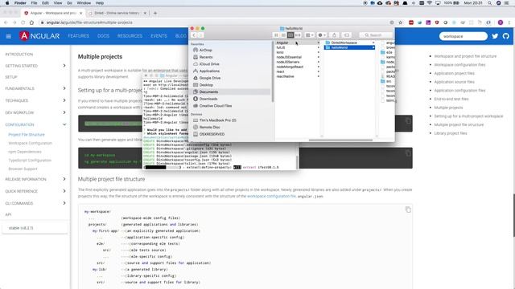
Task: Collapse Configuration docs section
Action: tap(64, 125)
